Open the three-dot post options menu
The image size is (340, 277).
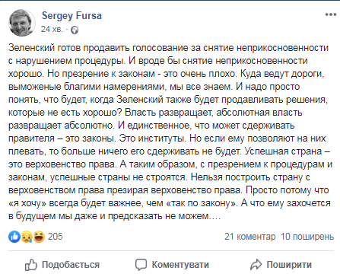(331, 14)
